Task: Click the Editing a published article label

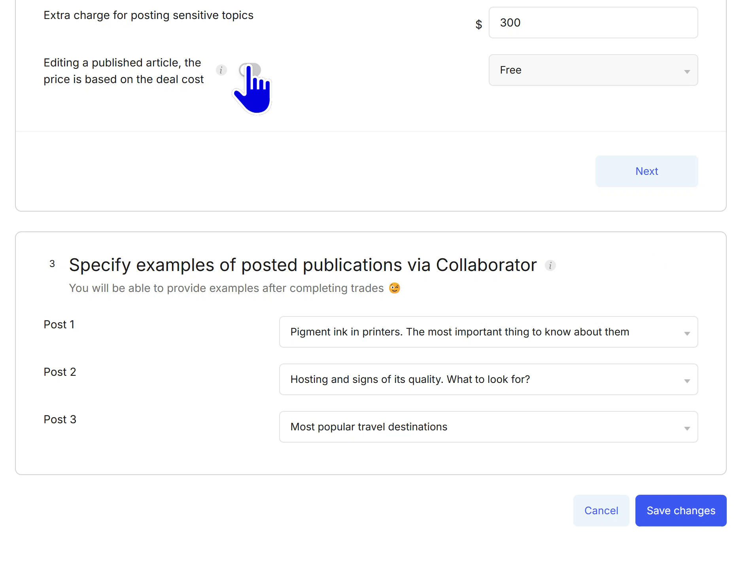Action: click(123, 71)
